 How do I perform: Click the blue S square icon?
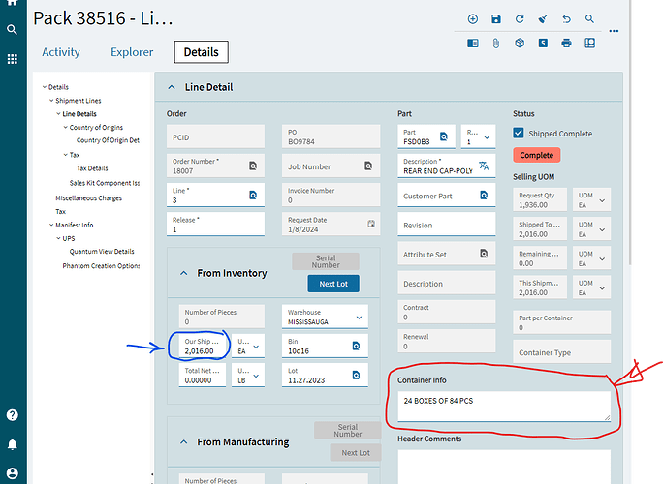543,44
